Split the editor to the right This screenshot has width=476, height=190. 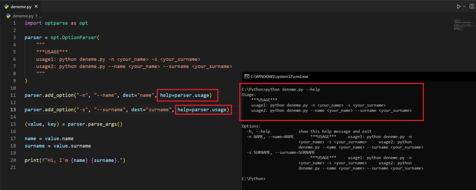[x=472, y=6]
